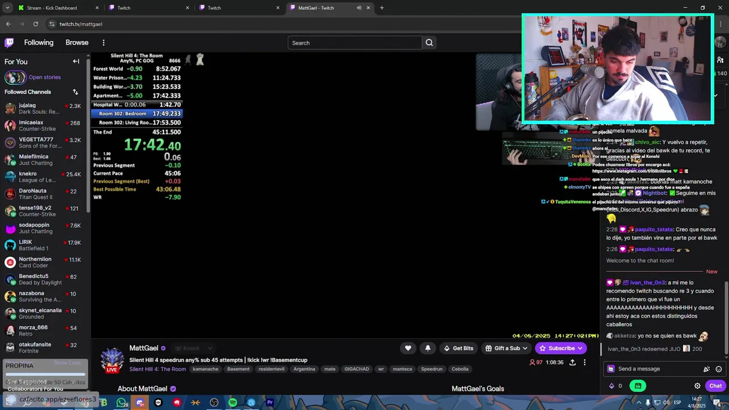Open Silent Hill 4: The Room category link
The height and width of the screenshot is (410, 729).
(x=157, y=369)
